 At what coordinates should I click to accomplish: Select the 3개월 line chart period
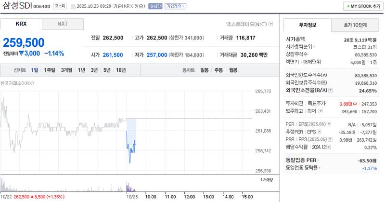[x=66, y=70]
